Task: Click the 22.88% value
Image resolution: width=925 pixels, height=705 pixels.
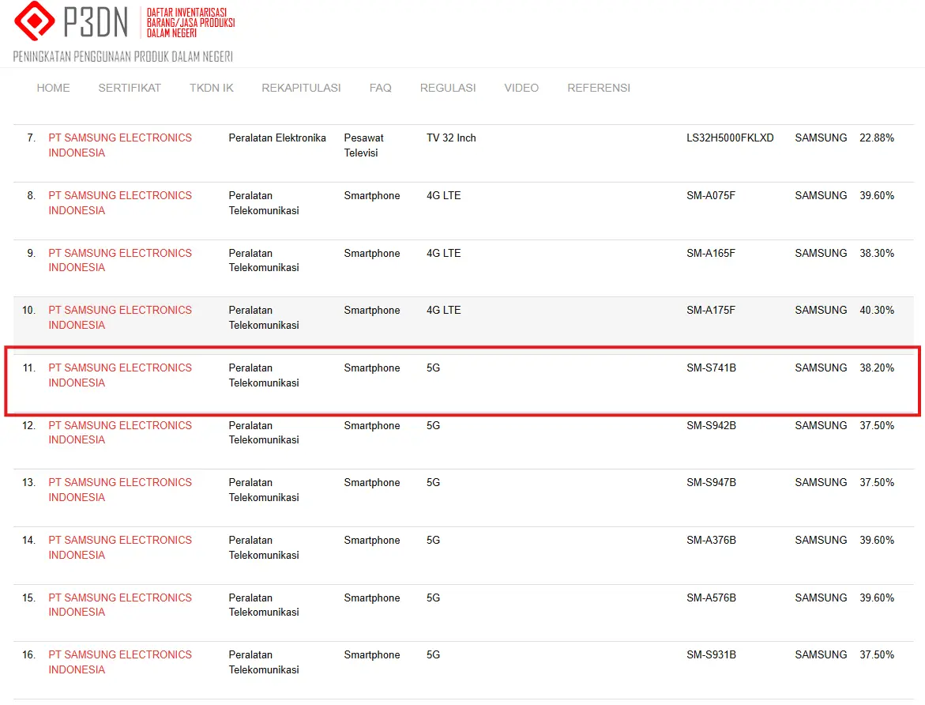Action: [877, 138]
